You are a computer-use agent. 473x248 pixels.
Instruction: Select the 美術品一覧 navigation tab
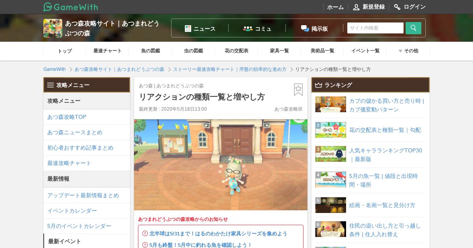tap(322, 51)
